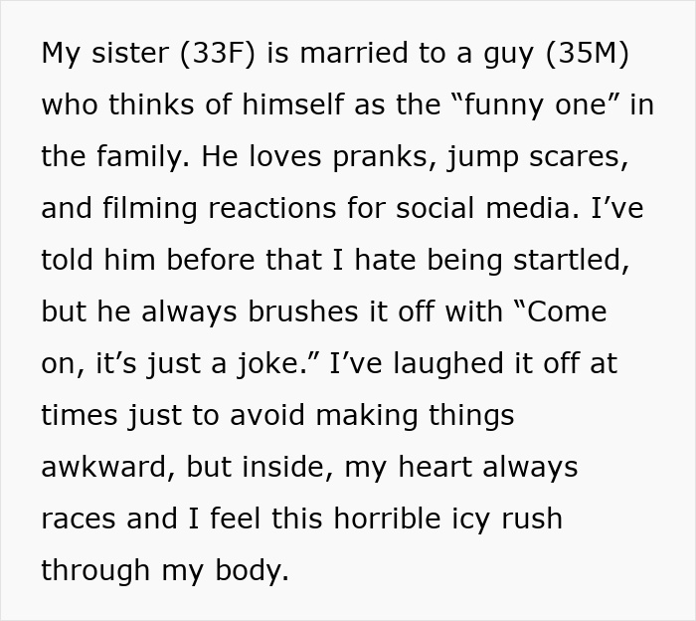Click the word "laughed" in the paragraph
This screenshot has width=696, height=621.
(x=448, y=365)
